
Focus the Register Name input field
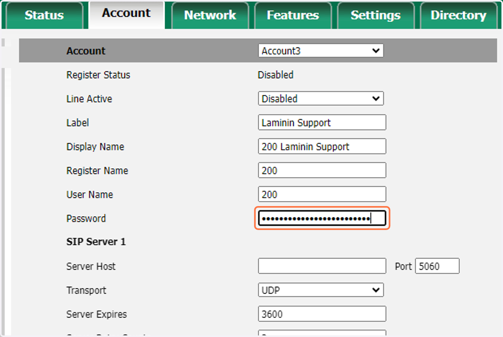click(x=322, y=170)
